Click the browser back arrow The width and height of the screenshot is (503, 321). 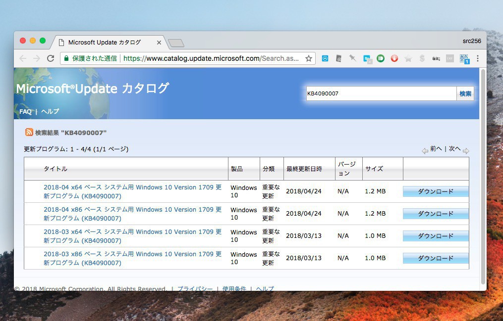coord(23,58)
